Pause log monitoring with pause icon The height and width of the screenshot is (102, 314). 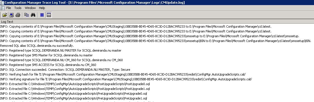[x=42, y=15]
